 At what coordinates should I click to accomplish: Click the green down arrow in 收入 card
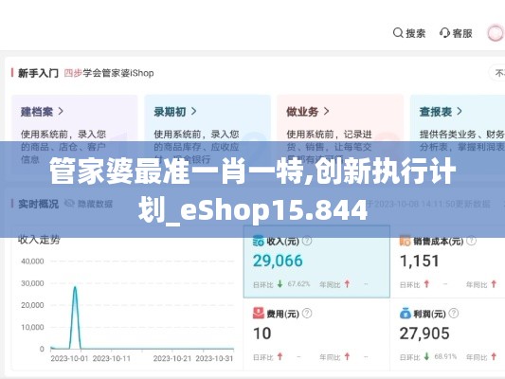click(280, 284)
